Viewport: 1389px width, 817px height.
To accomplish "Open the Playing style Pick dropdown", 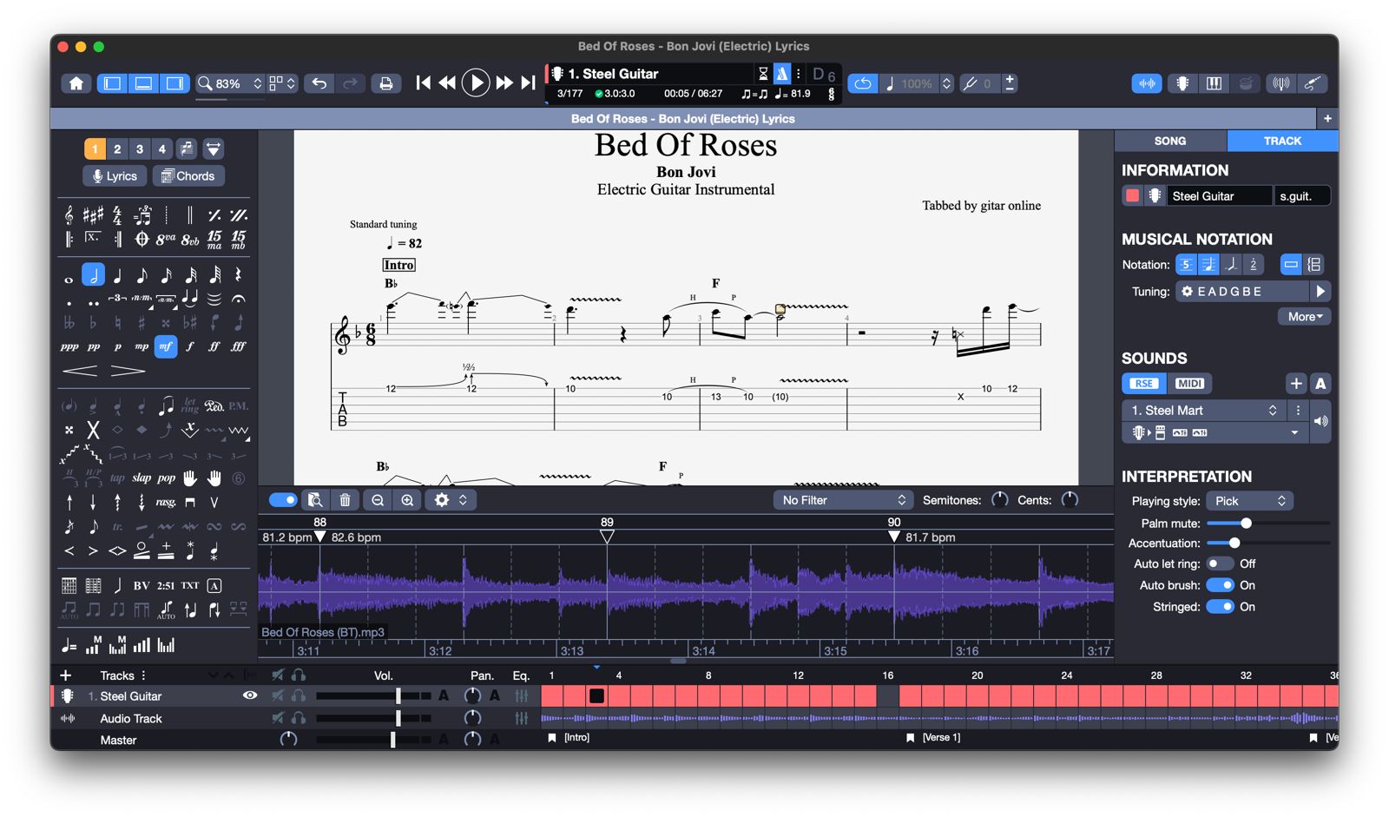I will 1249,501.
